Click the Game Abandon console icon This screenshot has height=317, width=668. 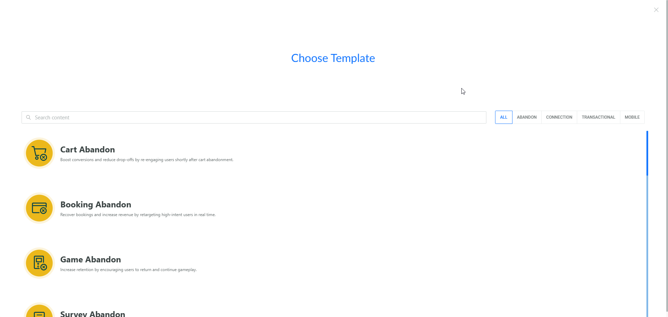(39, 263)
